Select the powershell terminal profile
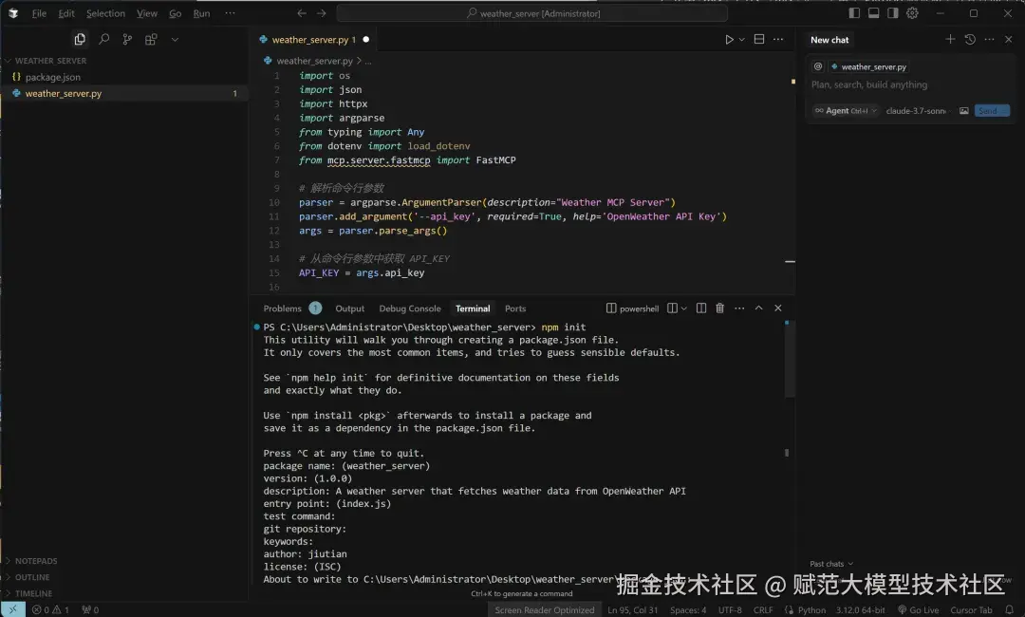 (x=632, y=308)
